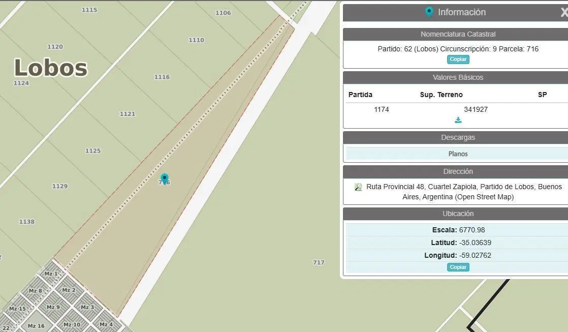Screen dimensions: 568x332
Task: Click the Partida column header
Action: pos(360,95)
